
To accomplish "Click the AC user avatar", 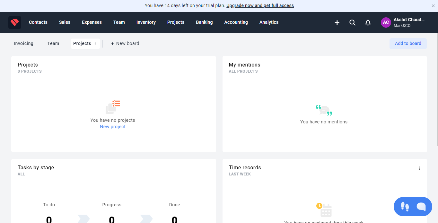I will (x=386, y=22).
